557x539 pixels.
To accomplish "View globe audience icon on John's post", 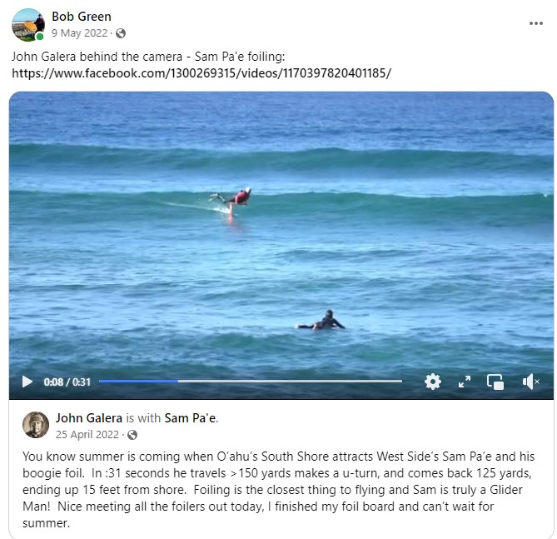I will point(132,435).
